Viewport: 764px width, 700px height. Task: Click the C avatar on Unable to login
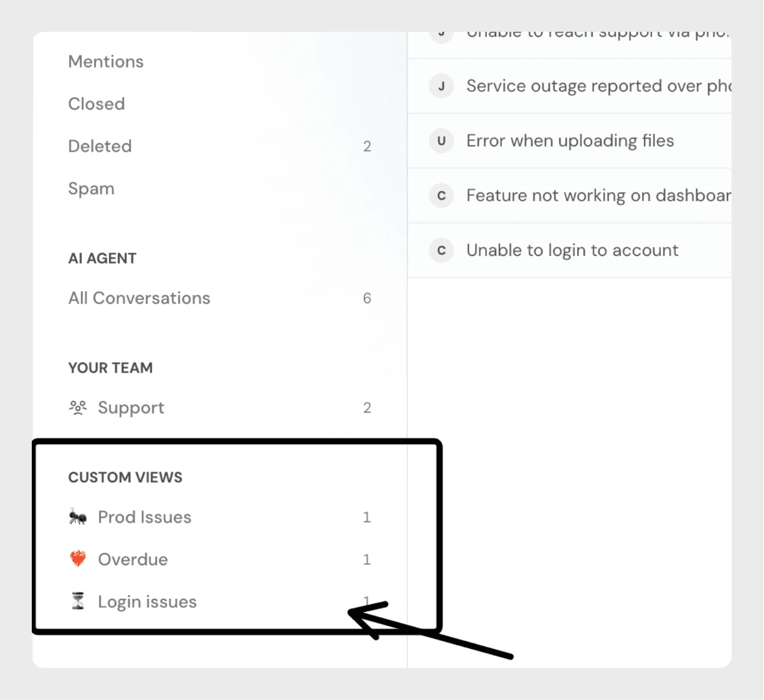pos(442,250)
